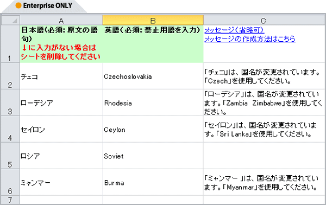Select row 5 header

point(10,156)
